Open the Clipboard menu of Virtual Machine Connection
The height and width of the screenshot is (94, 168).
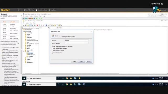[36, 16]
